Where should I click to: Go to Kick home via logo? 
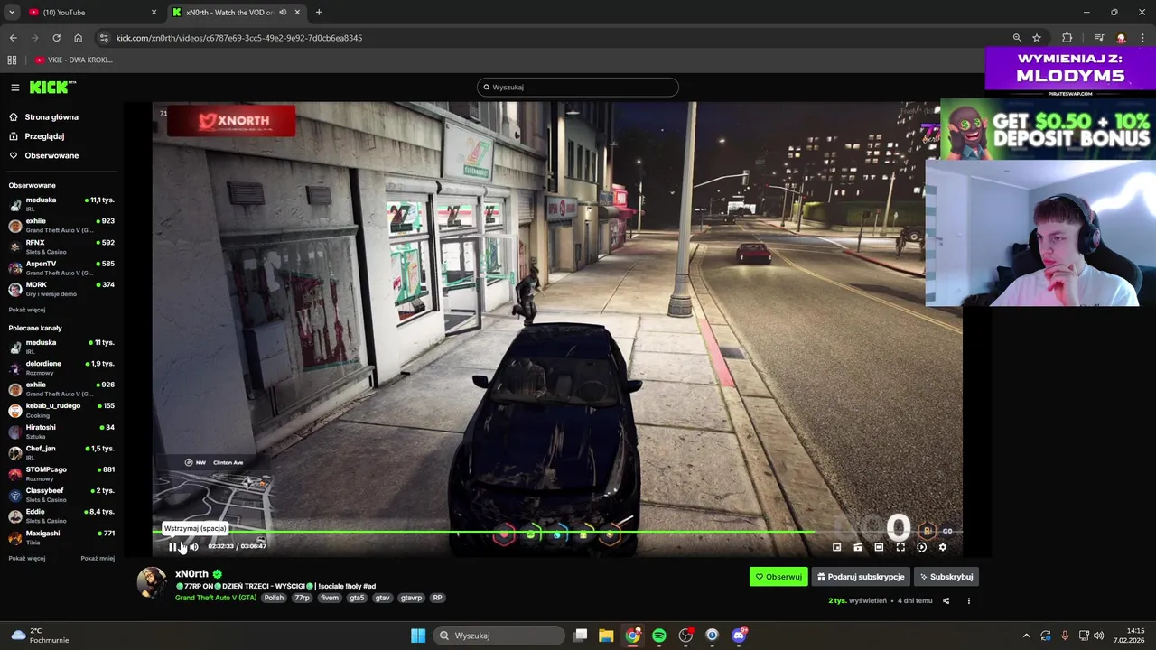(x=52, y=88)
